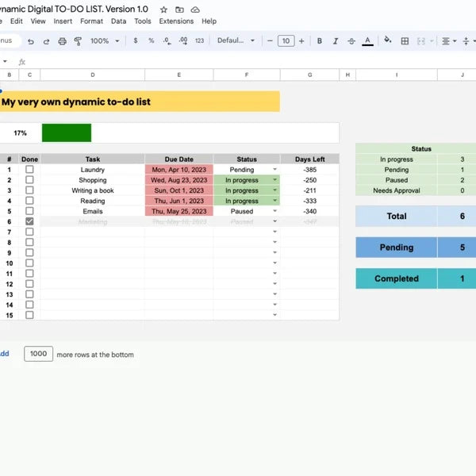Check the Done box for Laundry

[29, 170]
